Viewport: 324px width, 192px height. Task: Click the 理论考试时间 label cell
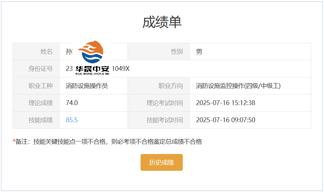(x=158, y=103)
